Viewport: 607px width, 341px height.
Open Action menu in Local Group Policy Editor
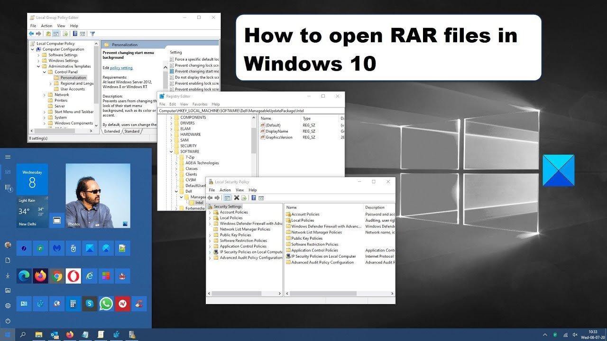[x=46, y=26]
